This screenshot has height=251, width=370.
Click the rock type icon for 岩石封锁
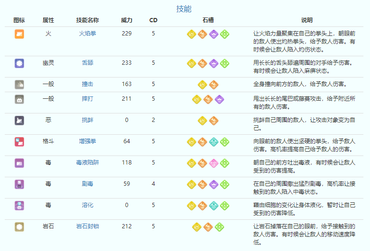coord(19,226)
